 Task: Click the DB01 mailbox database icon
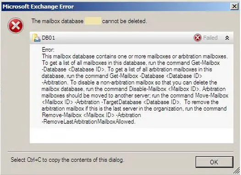[x=37, y=38]
